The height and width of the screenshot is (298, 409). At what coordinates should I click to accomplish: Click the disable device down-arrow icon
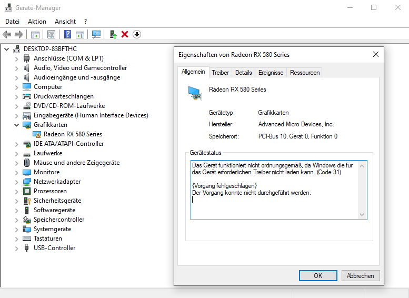pyautogui.click(x=137, y=34)
